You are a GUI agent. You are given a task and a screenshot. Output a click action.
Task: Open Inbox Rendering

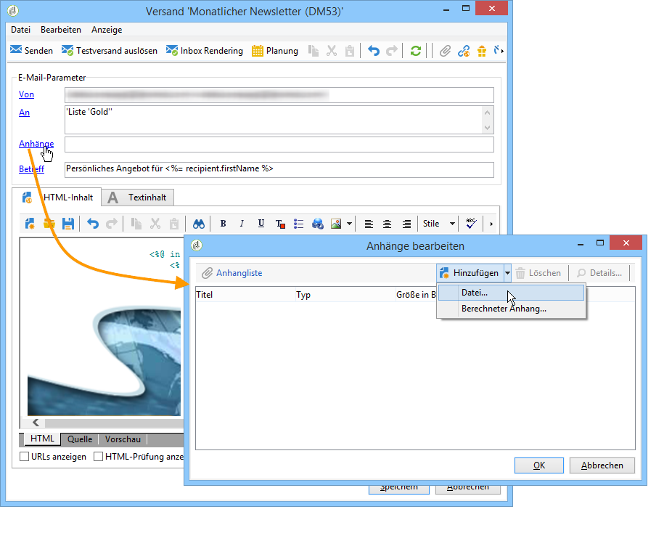click(205, 51)
